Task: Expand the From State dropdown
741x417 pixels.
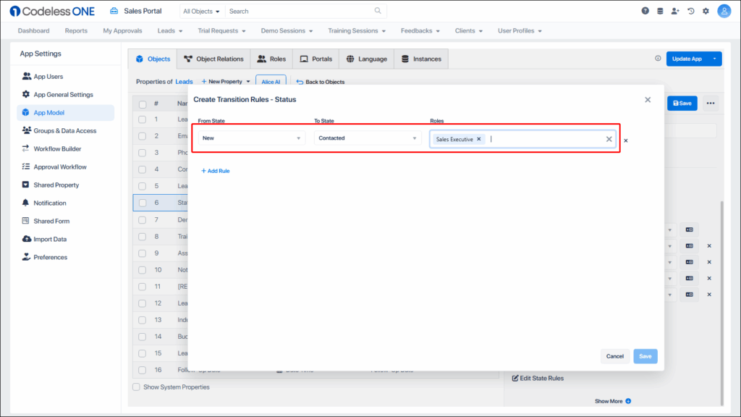Action: (251, 138)
